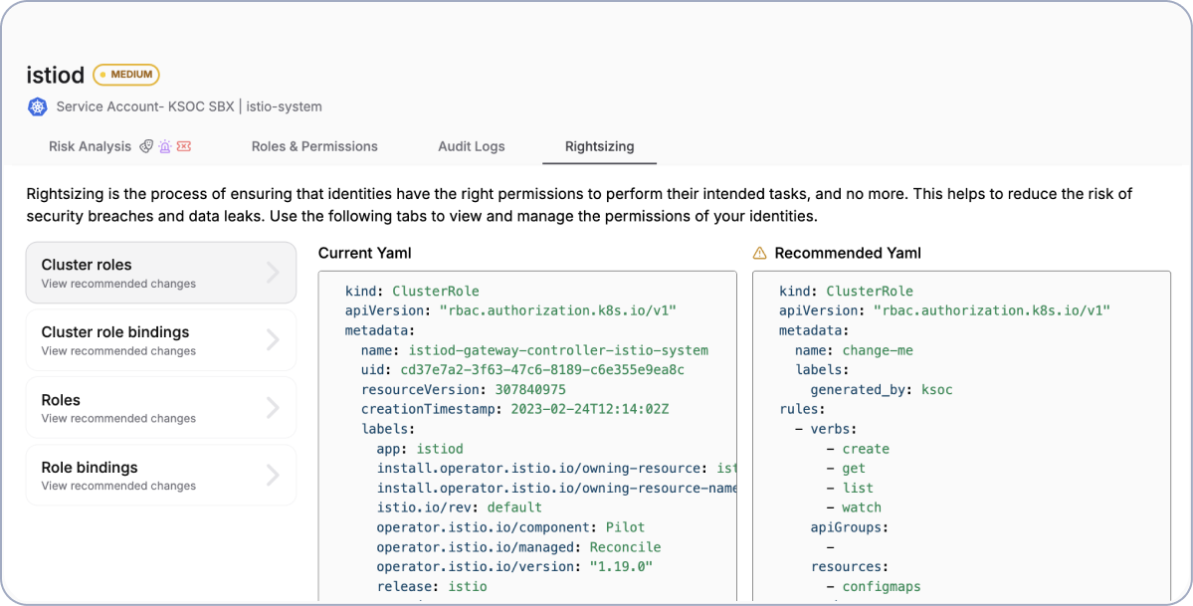Open the Risk Analysis tab
The image size is (1193, 606).
90,146
